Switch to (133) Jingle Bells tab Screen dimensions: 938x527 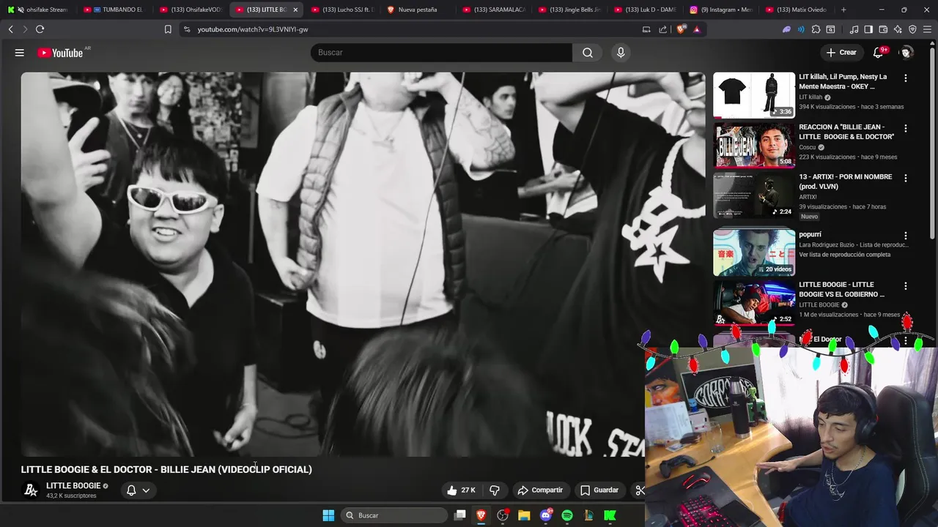click(x=569, y=10)
